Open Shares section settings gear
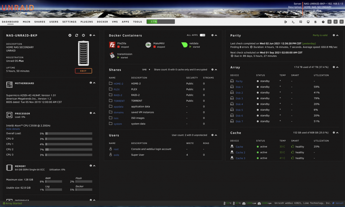The image size is (345, 207). tap(212, 70)
